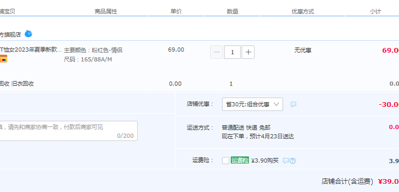Click the 单价 column header
The width and height of the screenshot is (399, 192).
tap(176, 11)
